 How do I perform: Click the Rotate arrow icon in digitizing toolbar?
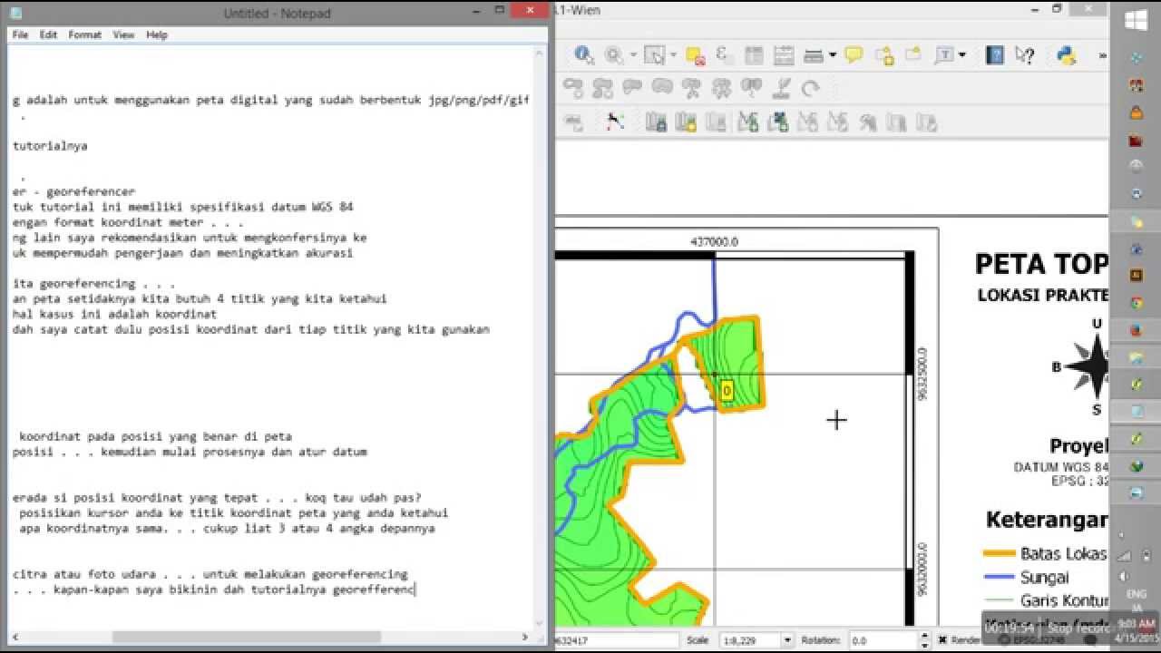[x=811, y=88]
